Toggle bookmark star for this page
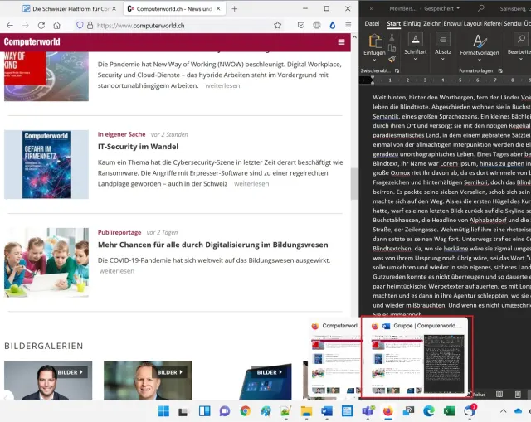Viewport: 531px width, 422px height. (x=278, y=25)
